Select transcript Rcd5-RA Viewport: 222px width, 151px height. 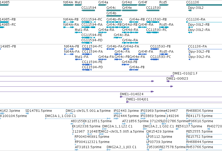tap(164, 27)
